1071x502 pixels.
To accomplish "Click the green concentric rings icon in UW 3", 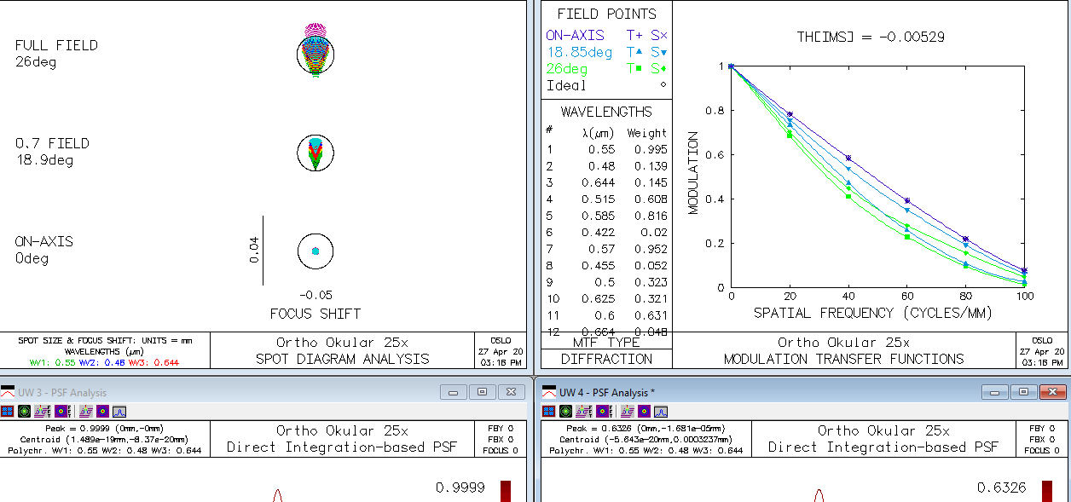I will tap(24, 411).
